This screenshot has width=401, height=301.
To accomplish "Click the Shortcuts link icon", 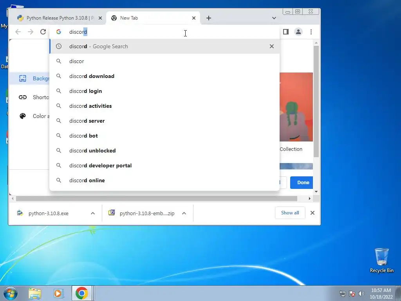I will coord(23,97).
